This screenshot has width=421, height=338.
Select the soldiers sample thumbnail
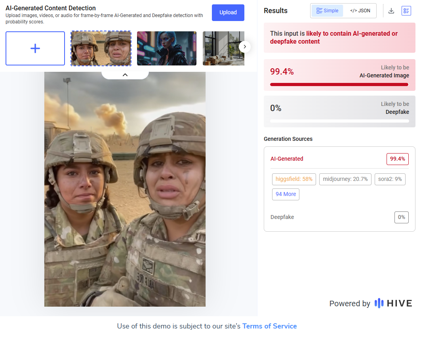tap(101, 48)
